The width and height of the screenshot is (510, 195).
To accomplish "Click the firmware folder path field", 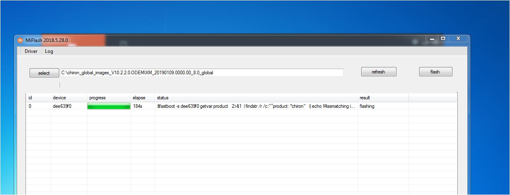I will [202, 73].
